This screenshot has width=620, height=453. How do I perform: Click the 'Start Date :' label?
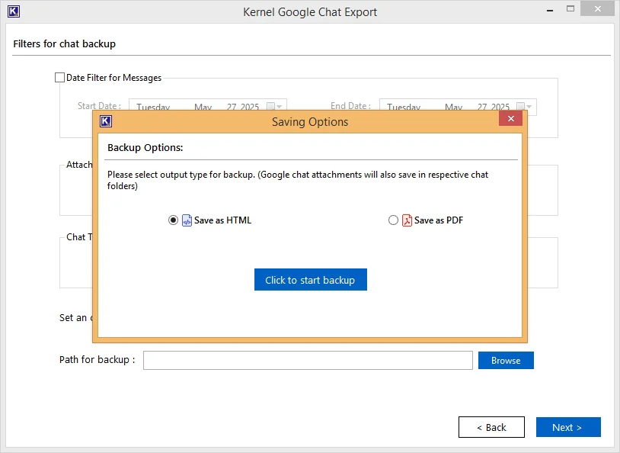click(99, 106)
